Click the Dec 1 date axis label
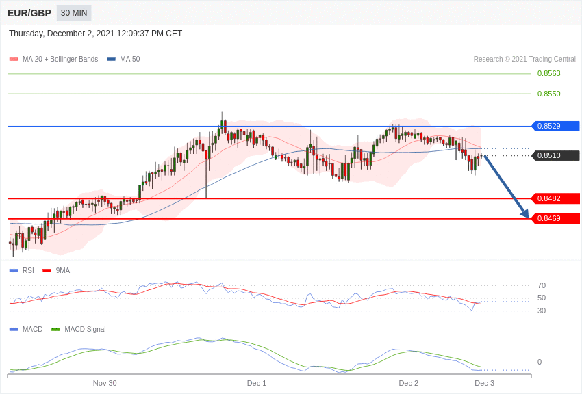This screenshot has width=582, height=394. tap(257, 383)
